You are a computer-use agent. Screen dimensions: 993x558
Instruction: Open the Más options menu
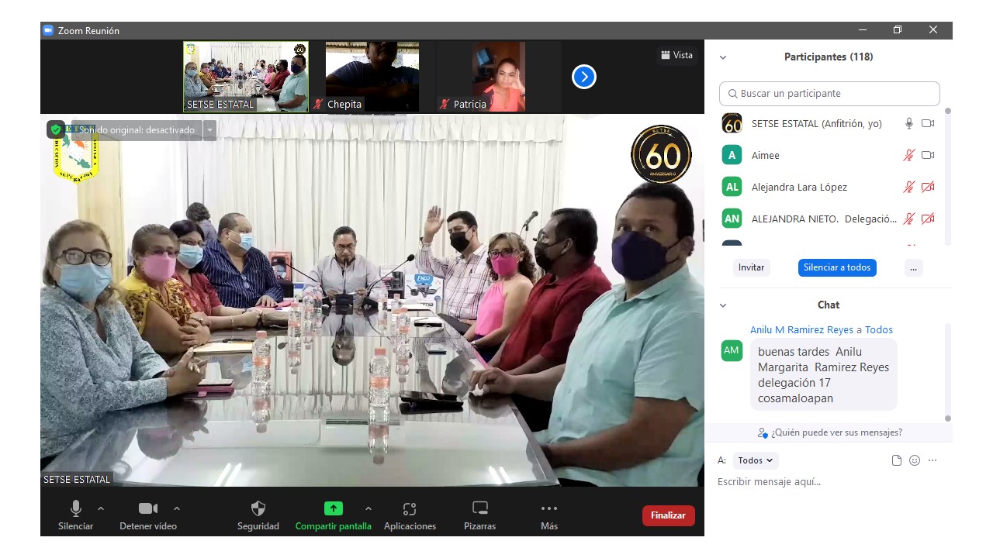coord(548,509)
